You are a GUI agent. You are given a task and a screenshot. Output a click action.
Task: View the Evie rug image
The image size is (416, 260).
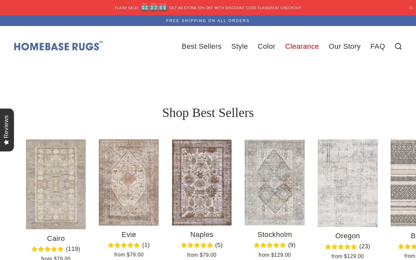click(x=129, y=182)
